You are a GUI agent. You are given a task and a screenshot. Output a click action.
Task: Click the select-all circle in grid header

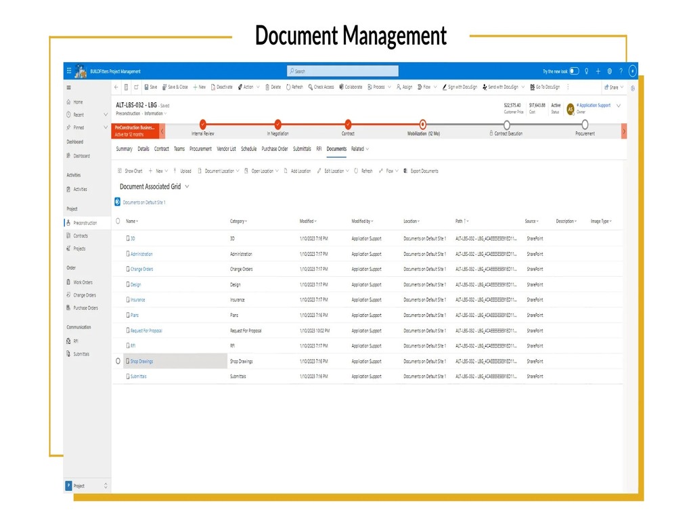click(118, 221)
